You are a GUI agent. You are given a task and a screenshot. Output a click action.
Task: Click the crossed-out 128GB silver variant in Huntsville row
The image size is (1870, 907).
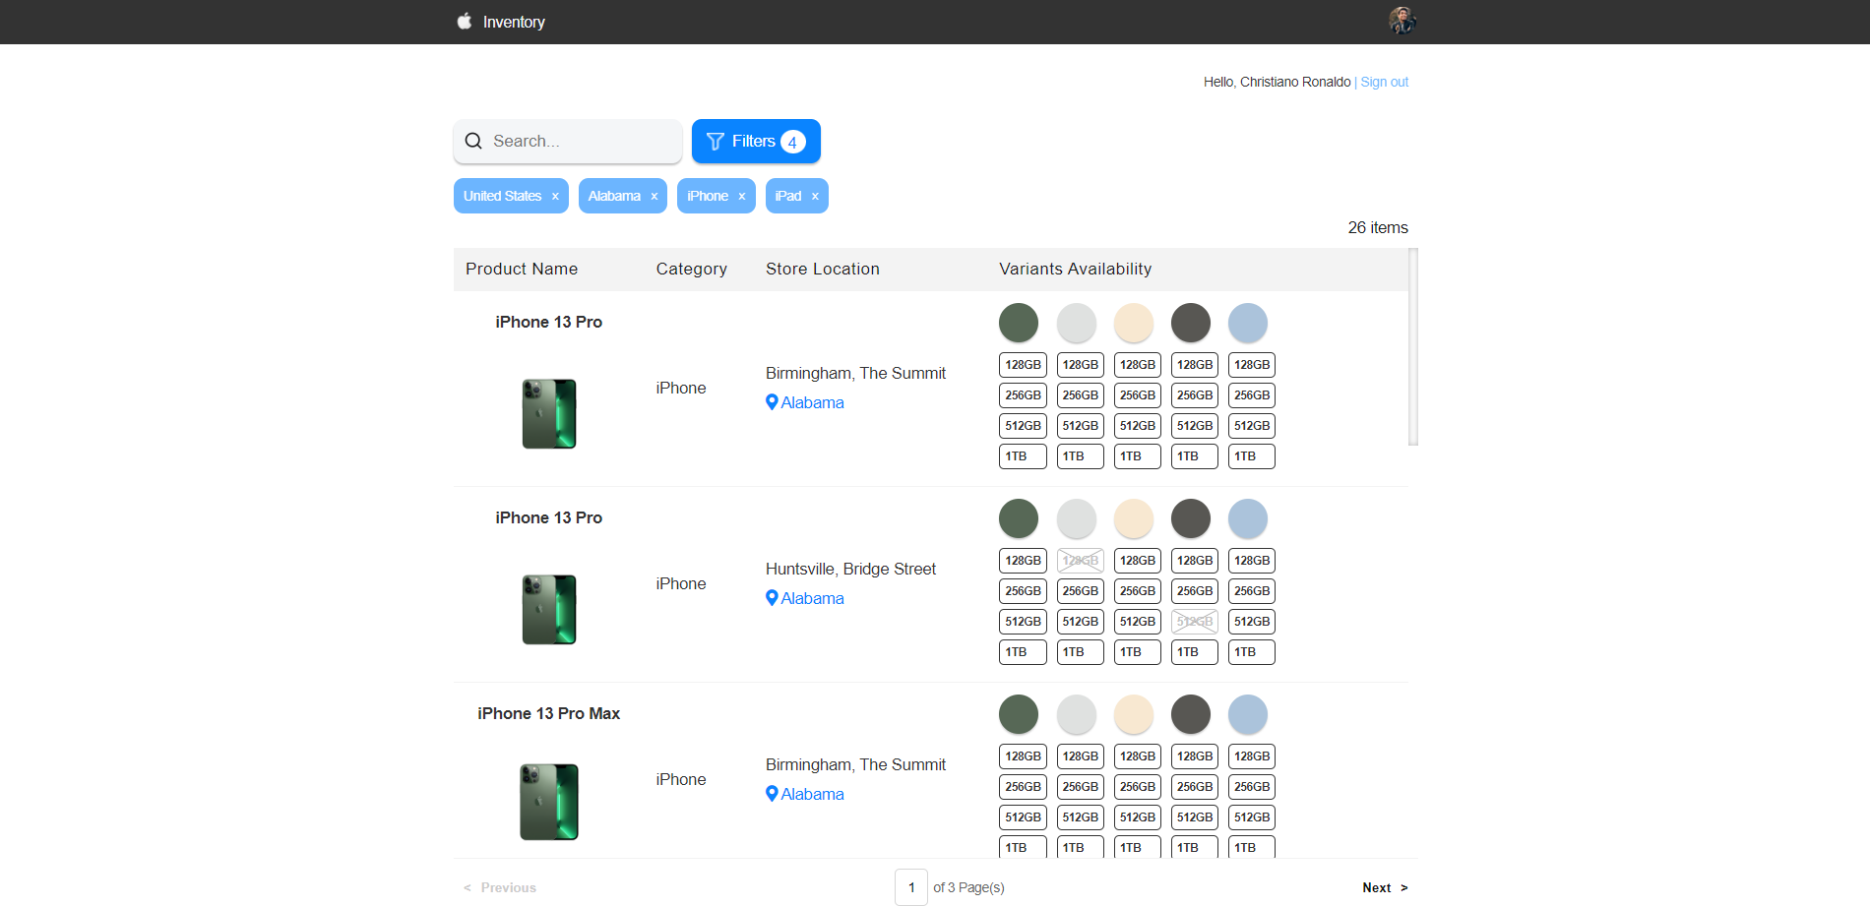click(1080, 561)
